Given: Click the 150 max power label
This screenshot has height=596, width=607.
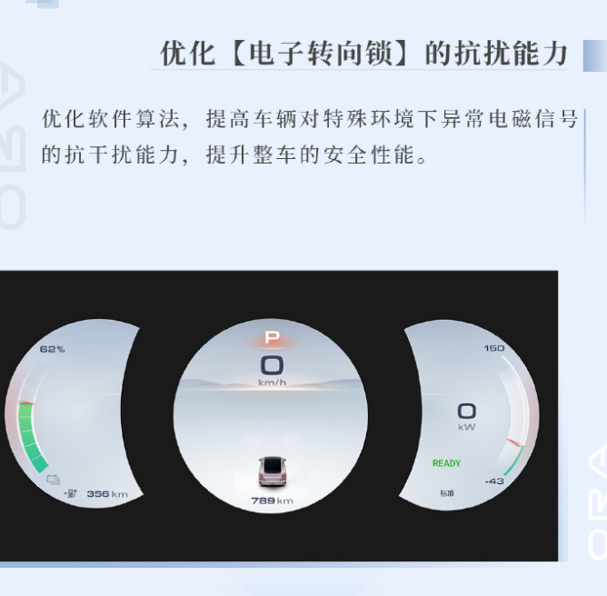Looking at the screenshot, I should point(494,348).
